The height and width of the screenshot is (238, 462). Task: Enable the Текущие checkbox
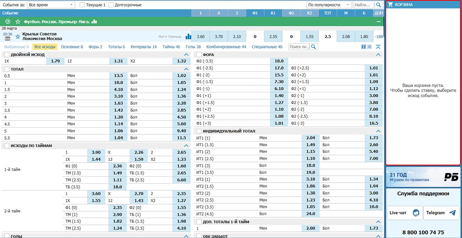pos(82,5)
